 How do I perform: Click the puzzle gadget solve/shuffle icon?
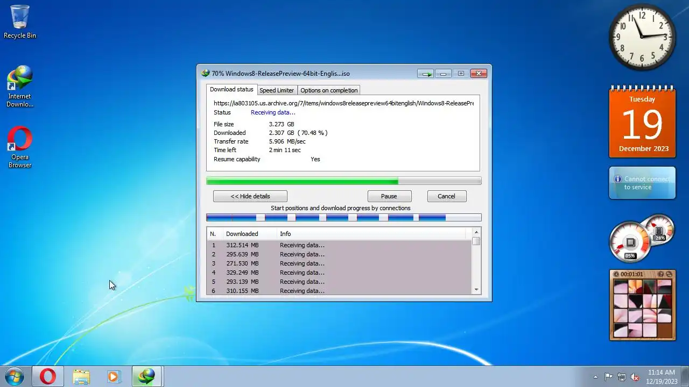[x=669, y=274]
